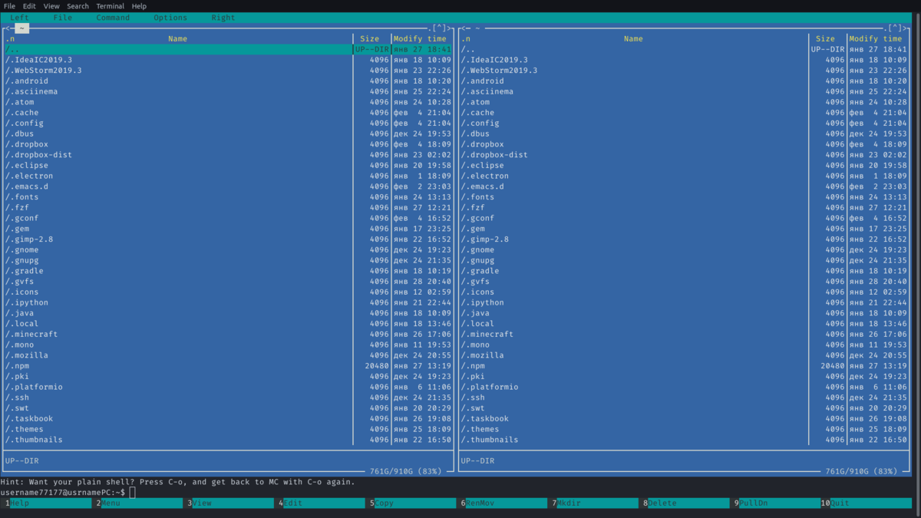
Task: Open the Left menu in Midnight Commander
Action: [x=20, y=18]
